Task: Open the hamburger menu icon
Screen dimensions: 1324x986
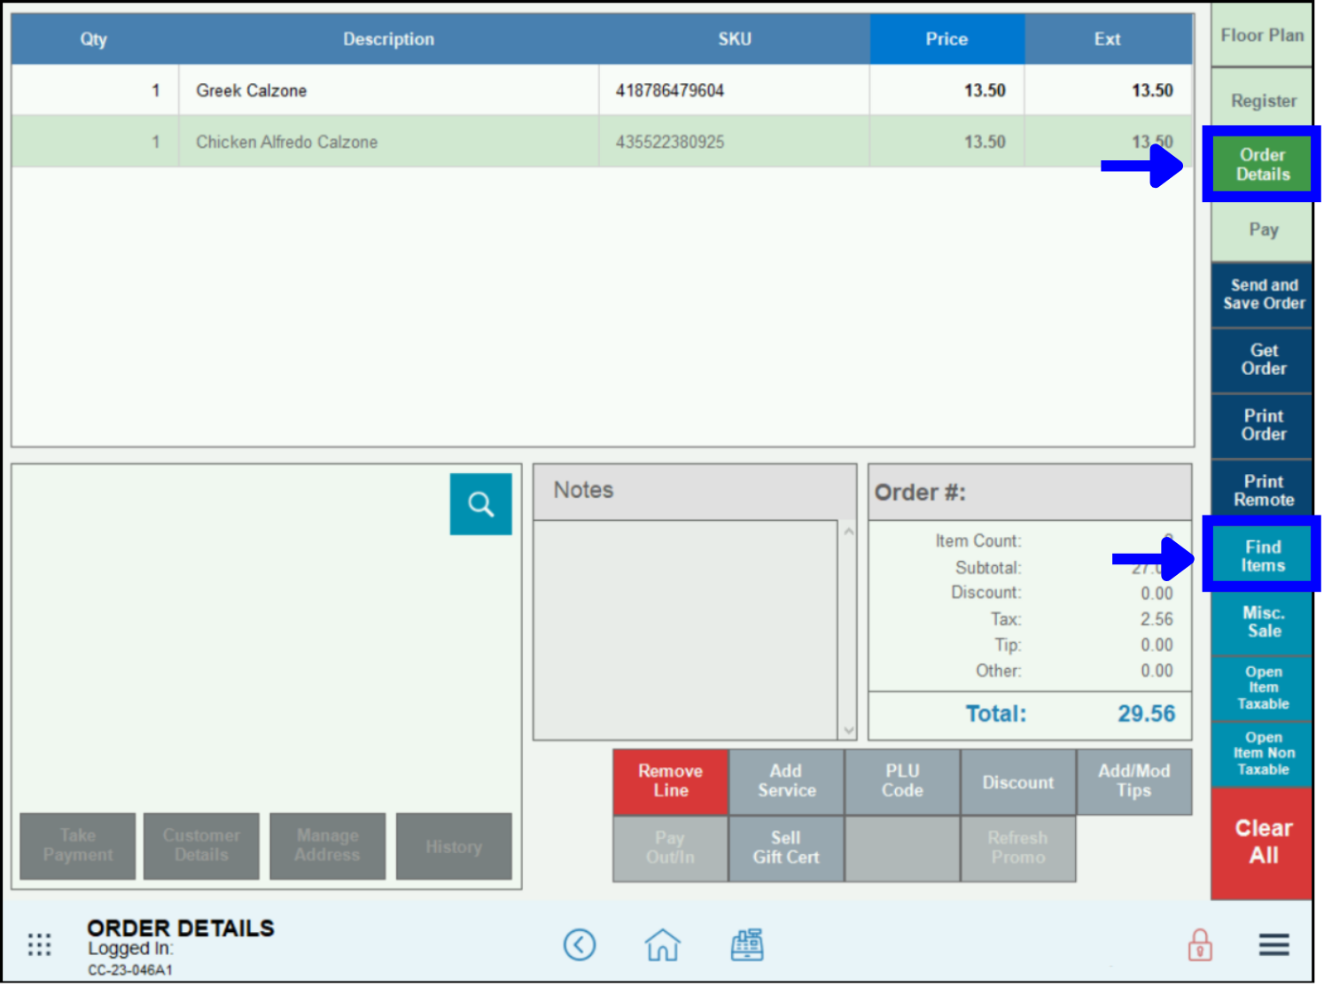Action: pyautogui.click(x=1273, y=945)
